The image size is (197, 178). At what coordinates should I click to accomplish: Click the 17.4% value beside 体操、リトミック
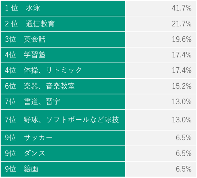[x=182, y=70]
